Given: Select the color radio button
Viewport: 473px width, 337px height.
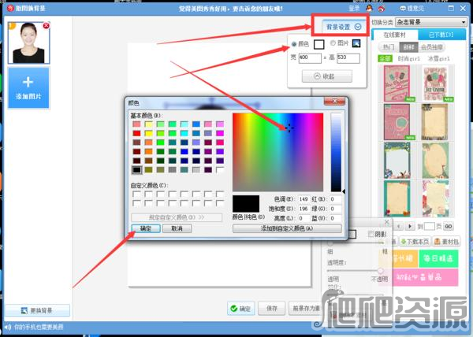Looking at the screenshot, I should (295, 44).
